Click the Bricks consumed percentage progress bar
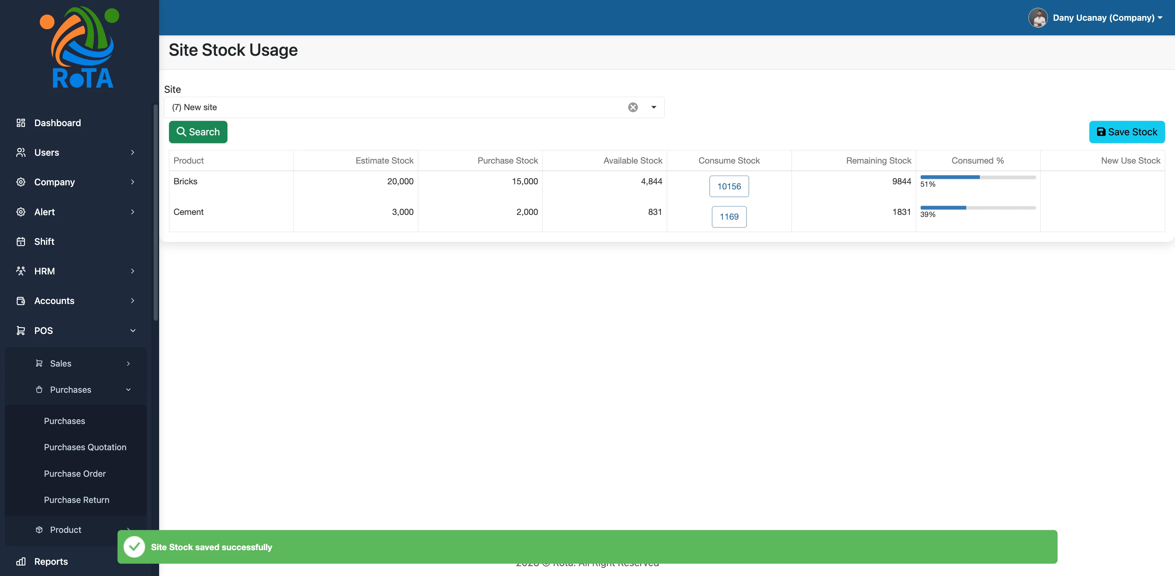 point(977,177)
